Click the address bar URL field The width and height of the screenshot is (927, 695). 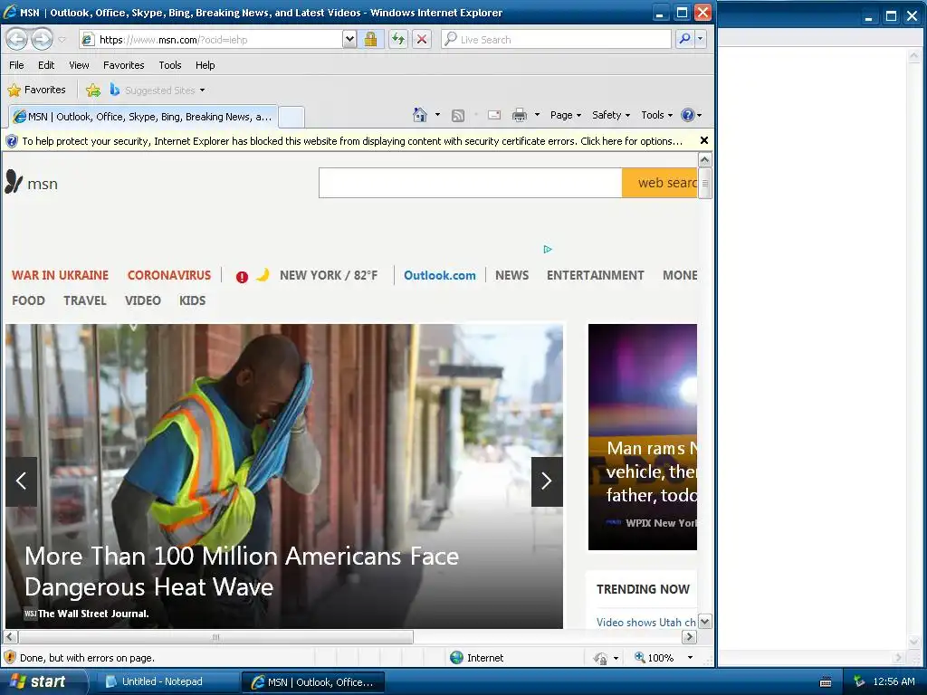point(210,40)
